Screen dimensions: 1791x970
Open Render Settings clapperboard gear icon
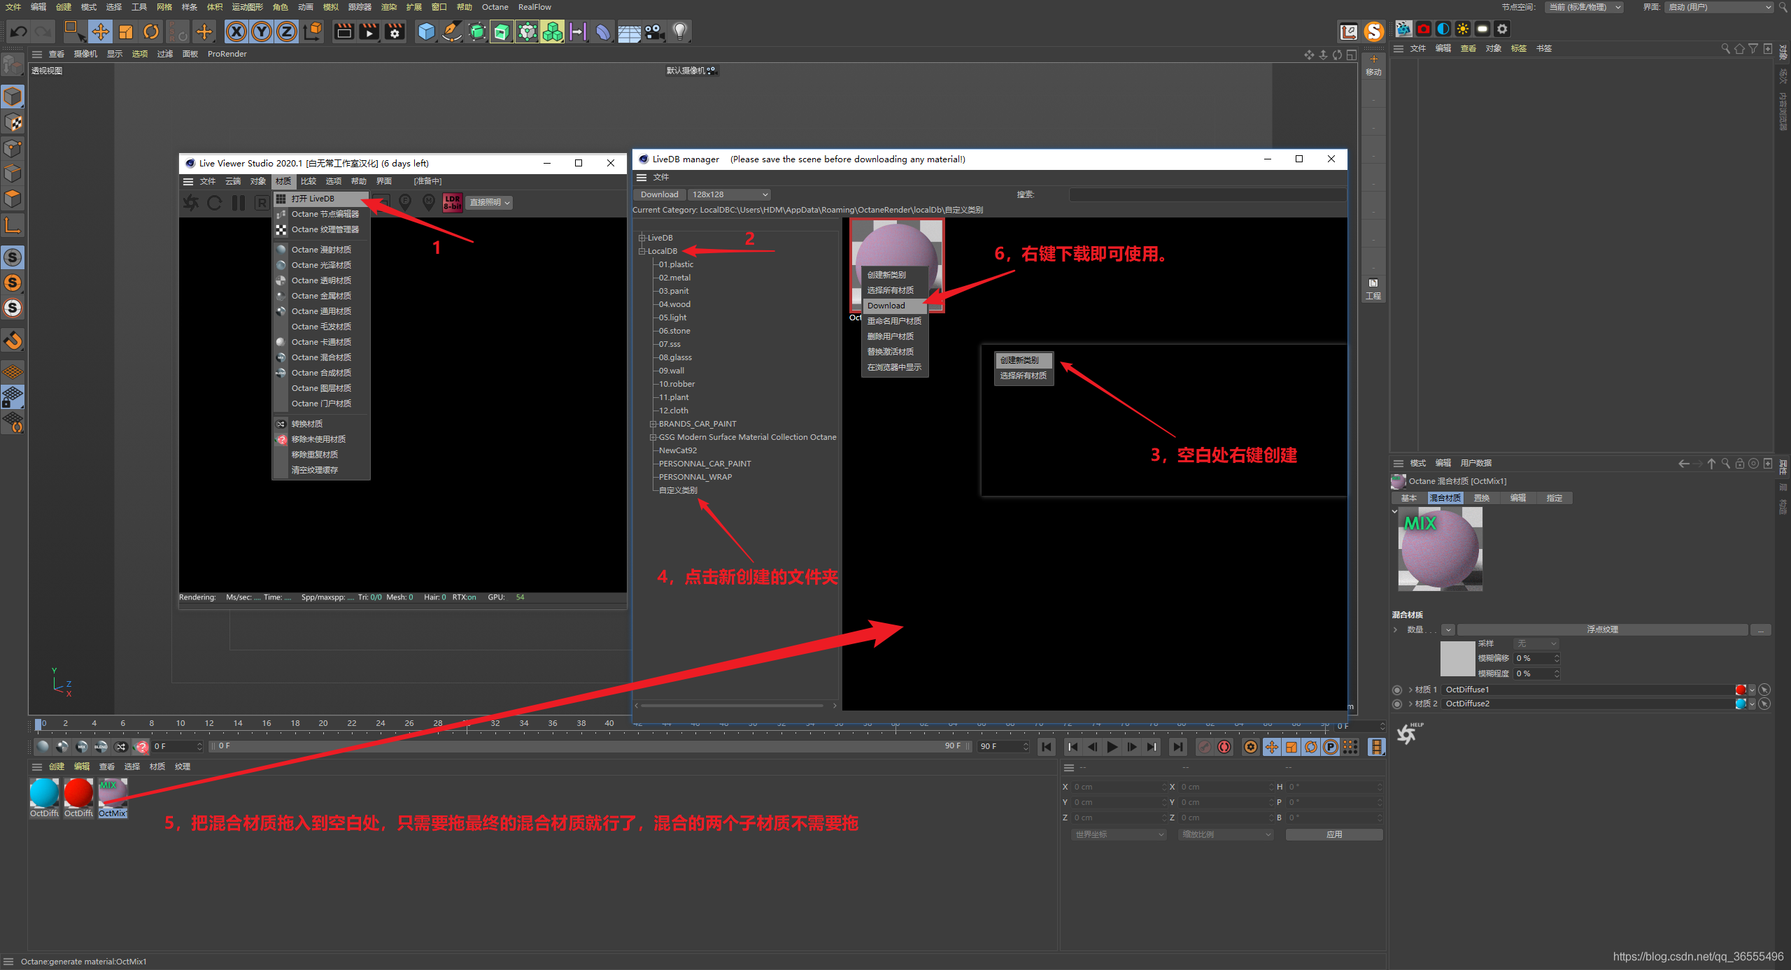pyautogui.click(x=395, y=31)
